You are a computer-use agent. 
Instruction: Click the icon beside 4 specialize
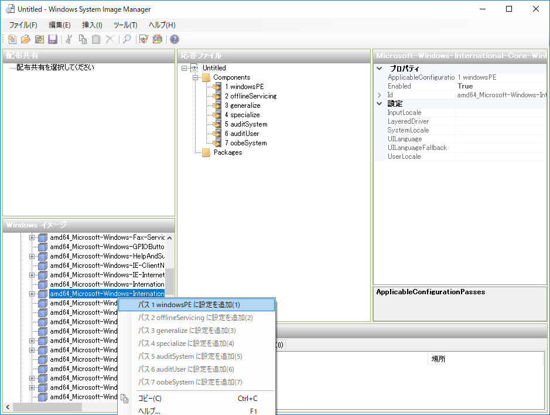pyautogui.click(x=217, y=115)
